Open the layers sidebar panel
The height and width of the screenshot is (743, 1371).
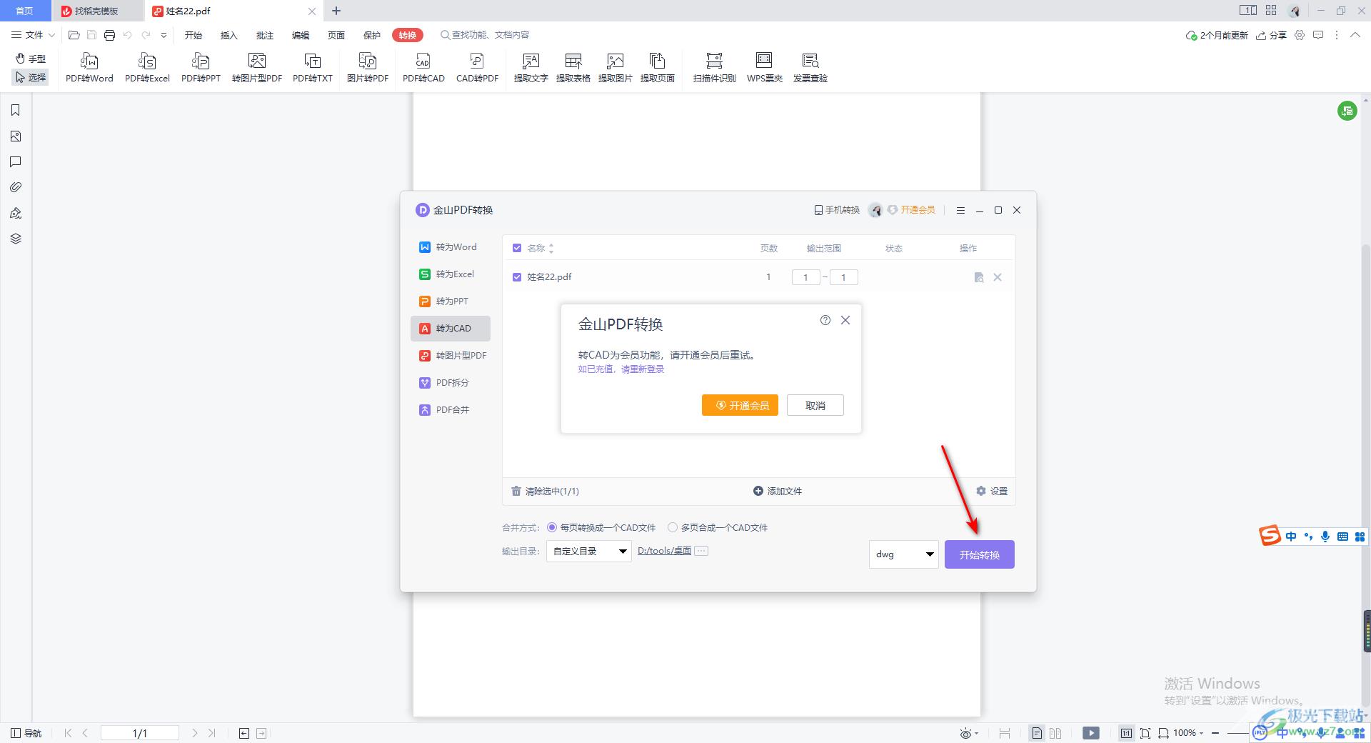16,239
